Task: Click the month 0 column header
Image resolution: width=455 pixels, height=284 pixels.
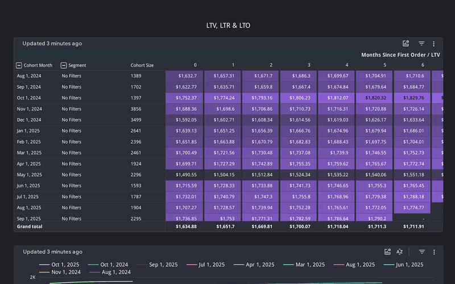Action: click(195, 65)
